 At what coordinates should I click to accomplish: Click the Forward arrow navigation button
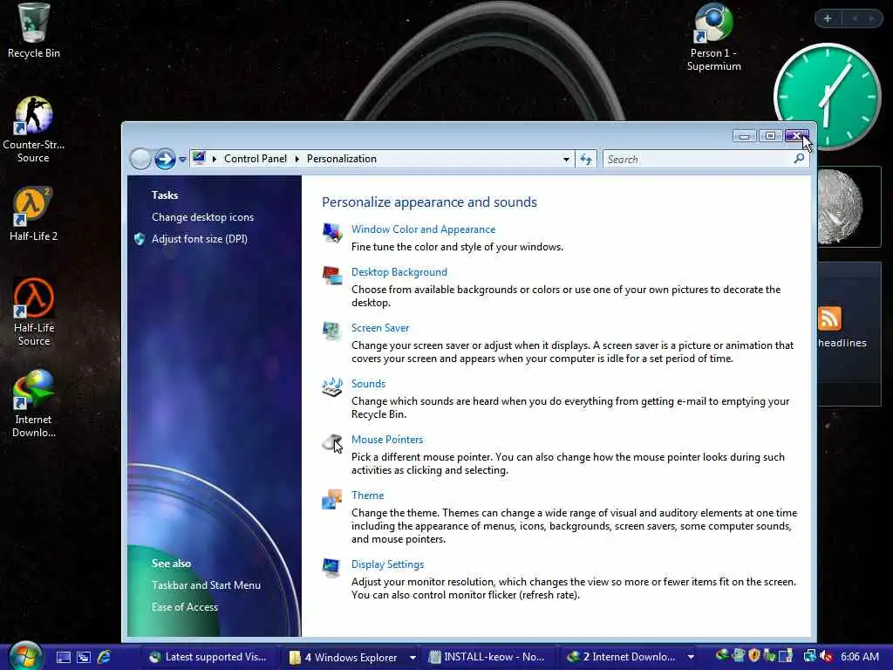click(165, 159)
